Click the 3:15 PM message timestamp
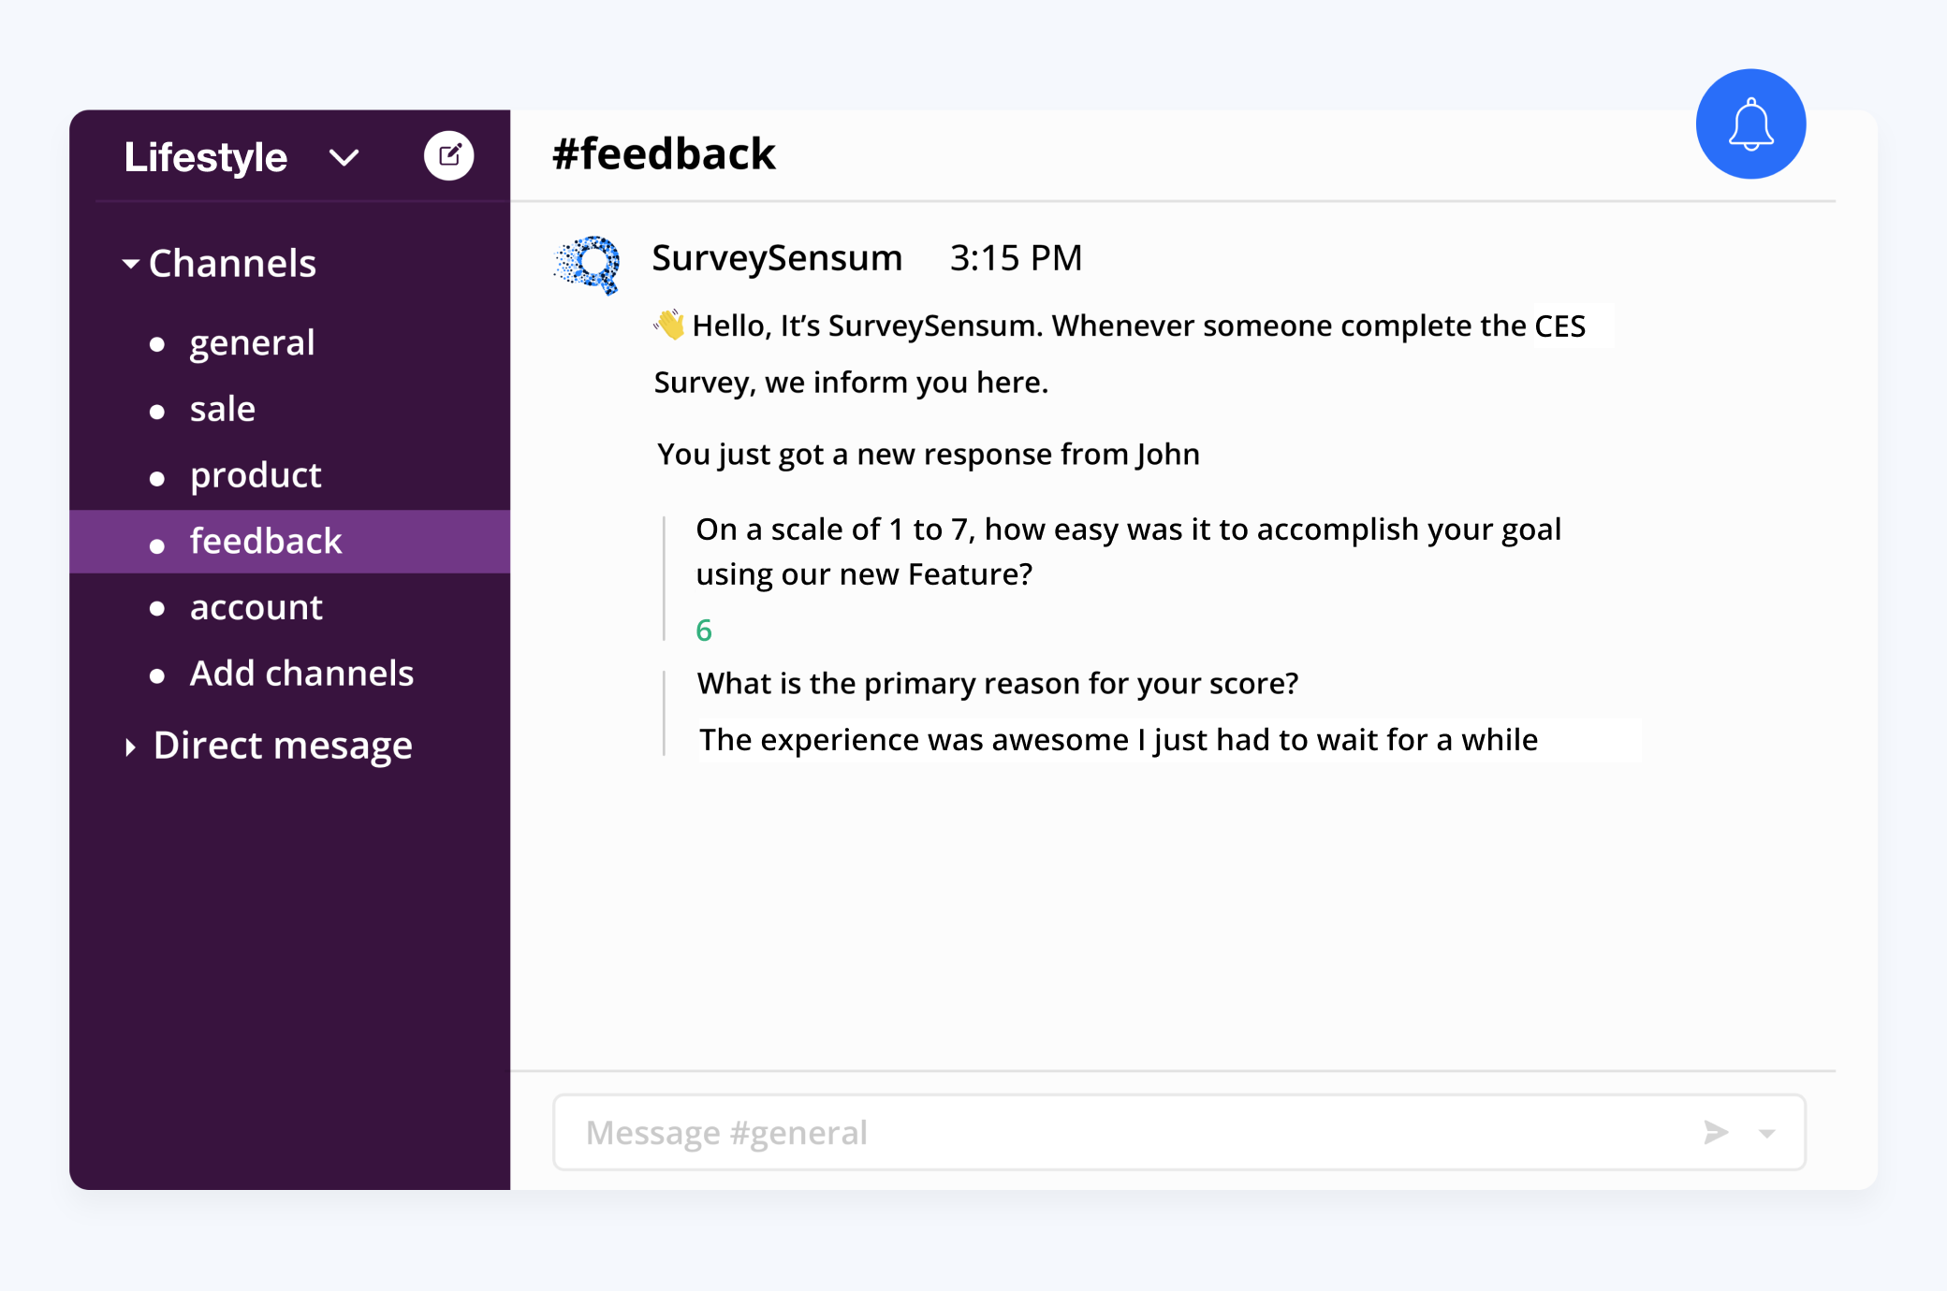Screen dimensions: 1947x1291 1016,257
